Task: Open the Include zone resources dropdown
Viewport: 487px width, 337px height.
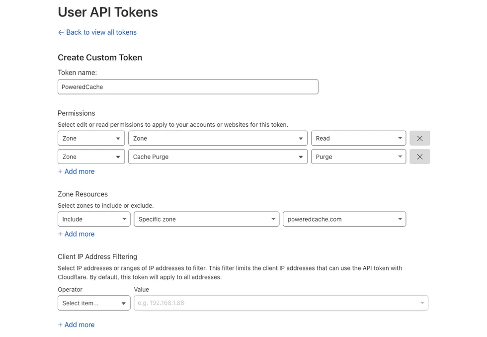Action: click(x=93, y=219)
